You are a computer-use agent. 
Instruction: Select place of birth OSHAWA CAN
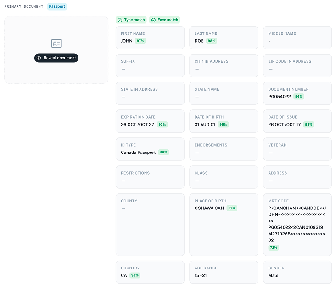point(209,208)
